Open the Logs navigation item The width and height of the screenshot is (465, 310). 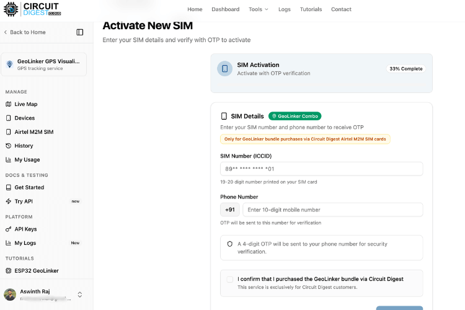coord(285,9)
